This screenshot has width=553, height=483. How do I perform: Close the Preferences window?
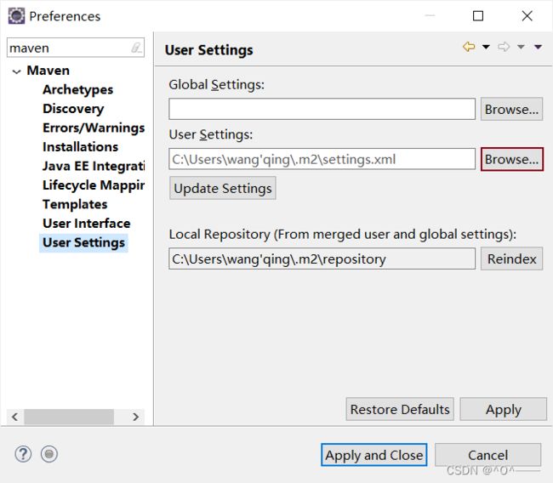[527, 16]
